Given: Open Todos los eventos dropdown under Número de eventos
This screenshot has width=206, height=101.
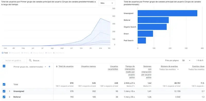Looking at the screenshot, I should click(x=169, y=70).
